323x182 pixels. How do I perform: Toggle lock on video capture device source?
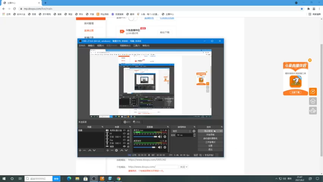[128, 130]
